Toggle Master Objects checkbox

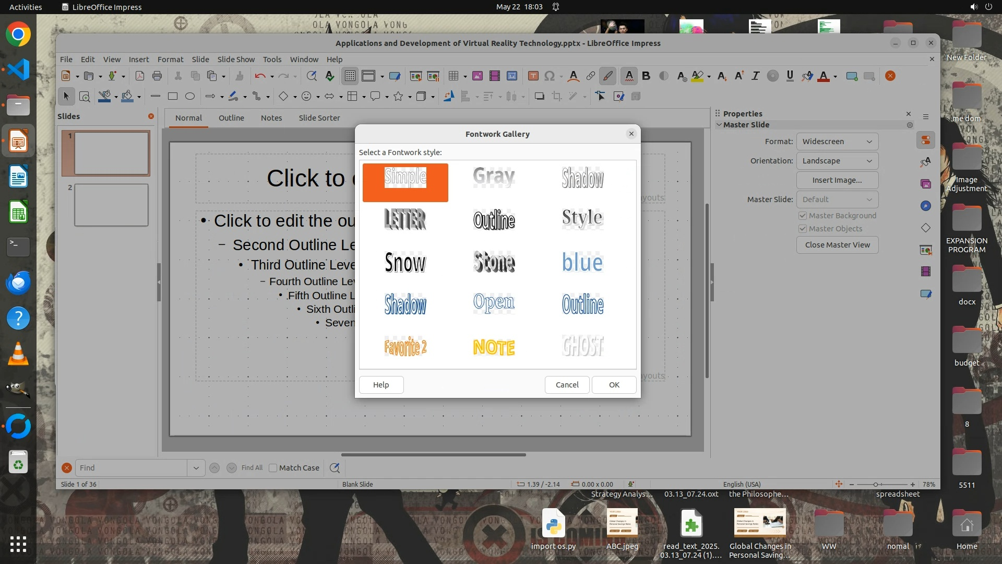(x=803, y=229)
